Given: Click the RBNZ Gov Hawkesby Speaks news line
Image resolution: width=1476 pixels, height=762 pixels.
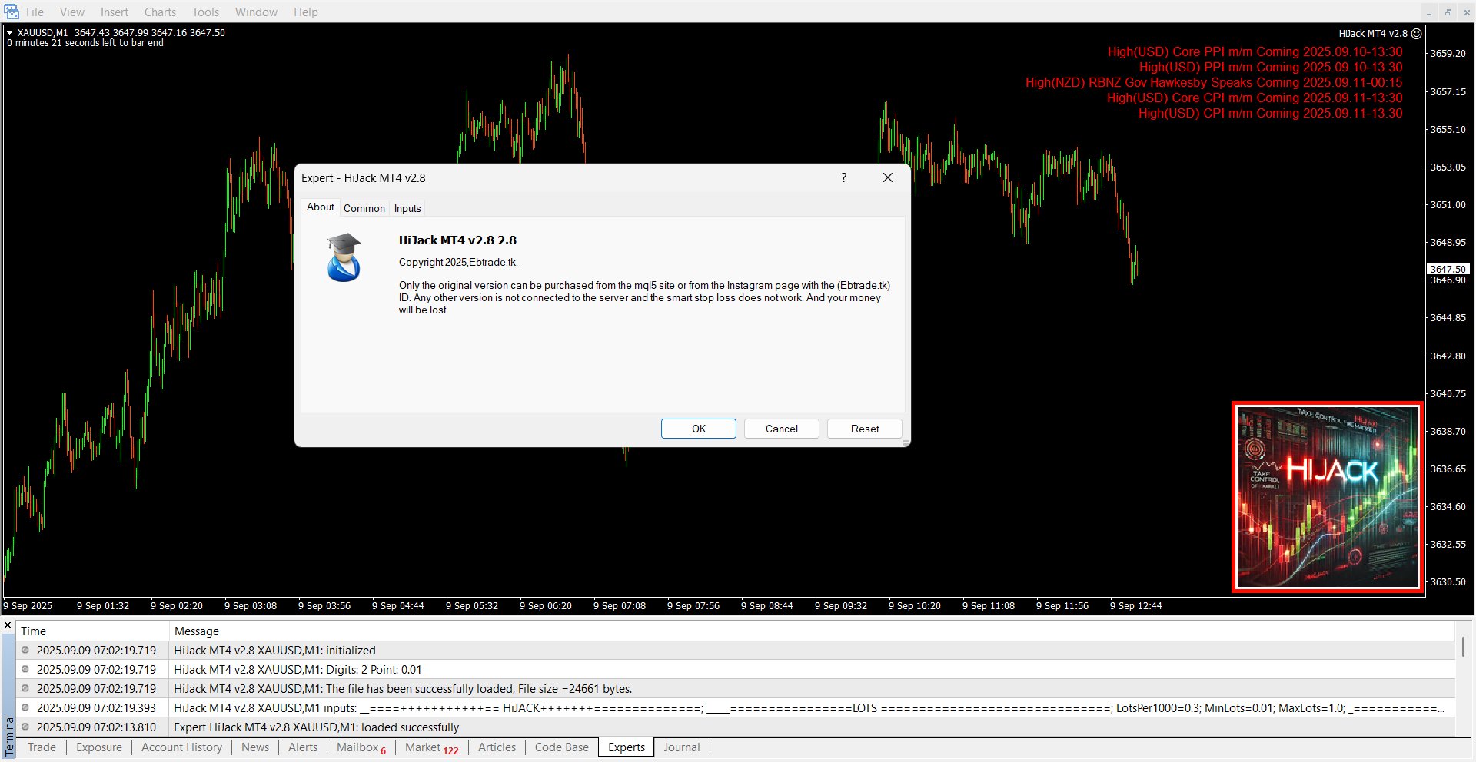Looking at the screenshot, I should [1214, 83].
